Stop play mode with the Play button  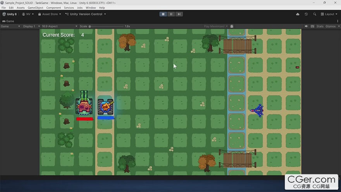coord(164,14)
